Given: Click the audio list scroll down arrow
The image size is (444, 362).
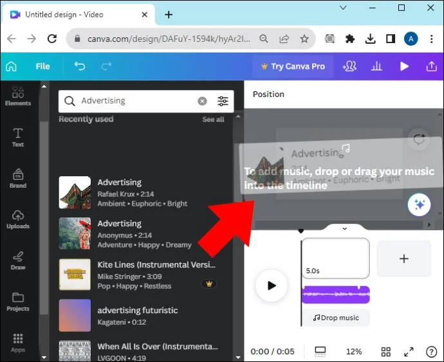Looking at the screenshot, I should [238, 357].
